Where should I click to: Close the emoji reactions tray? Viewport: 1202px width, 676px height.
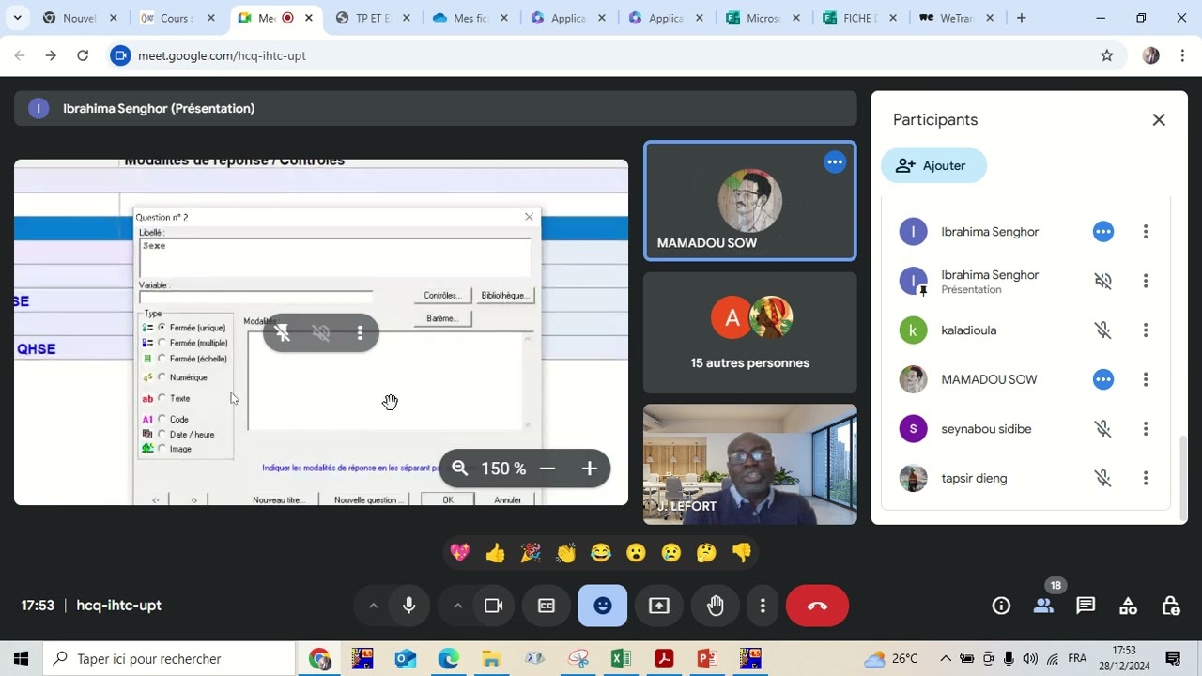pos(603,606)
